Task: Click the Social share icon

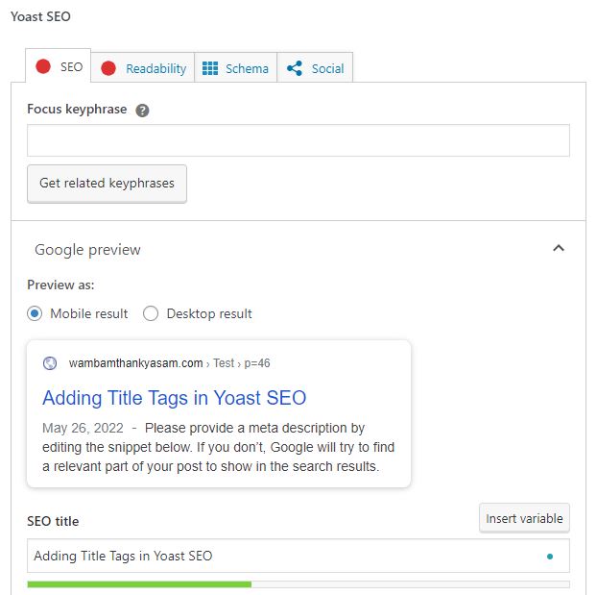Action: pos(295,68)
